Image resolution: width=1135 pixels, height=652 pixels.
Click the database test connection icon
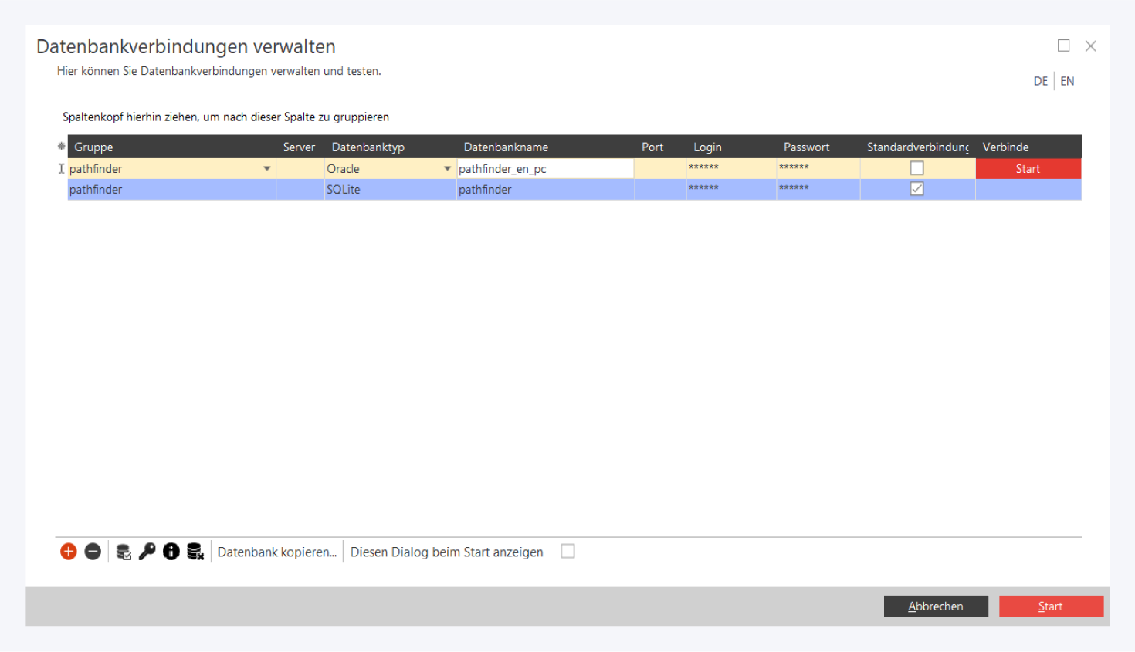(x=122, y=551)
